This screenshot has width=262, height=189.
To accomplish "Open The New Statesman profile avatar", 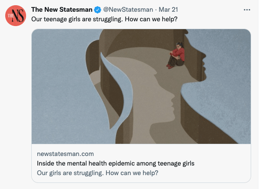I will (16, 16).
